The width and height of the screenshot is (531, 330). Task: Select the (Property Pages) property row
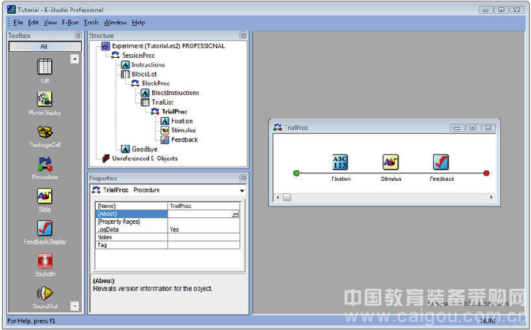click(168, 222)
